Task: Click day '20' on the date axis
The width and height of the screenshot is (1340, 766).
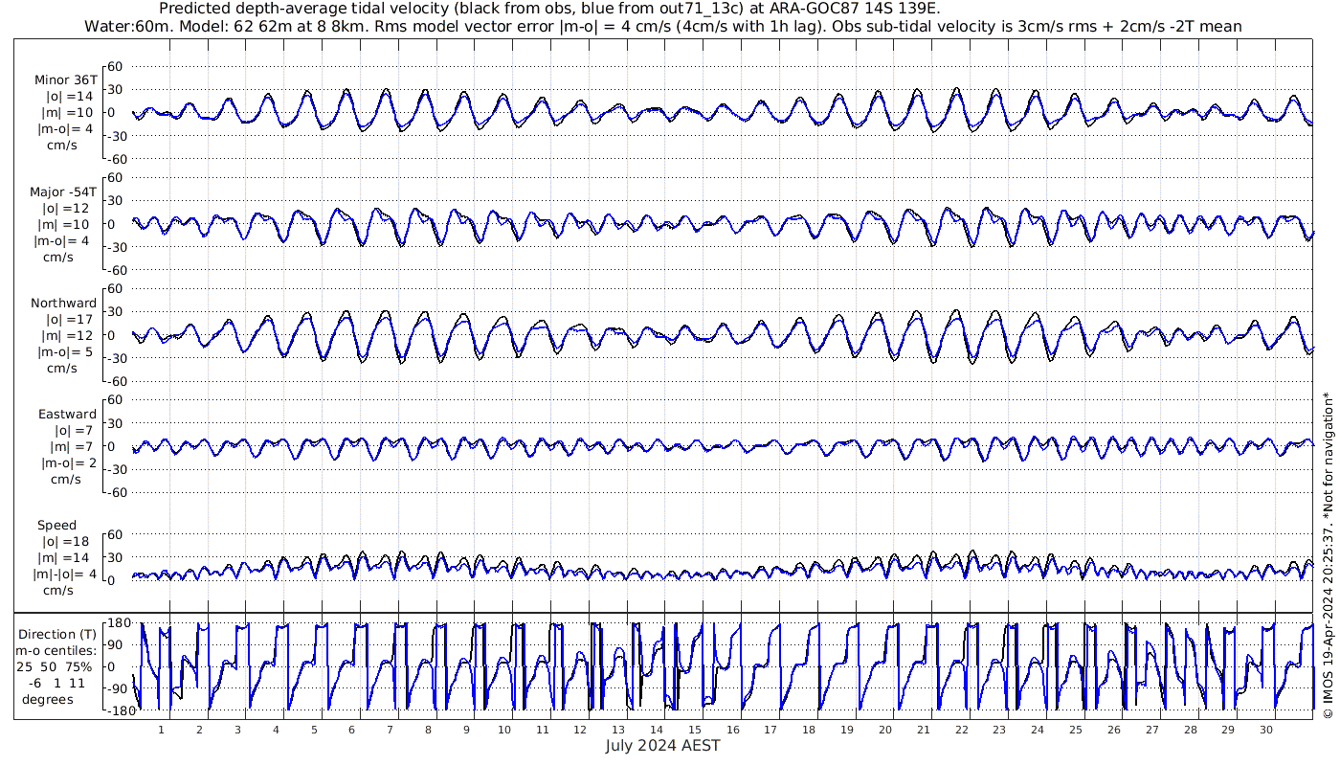Action: point(885,730)
